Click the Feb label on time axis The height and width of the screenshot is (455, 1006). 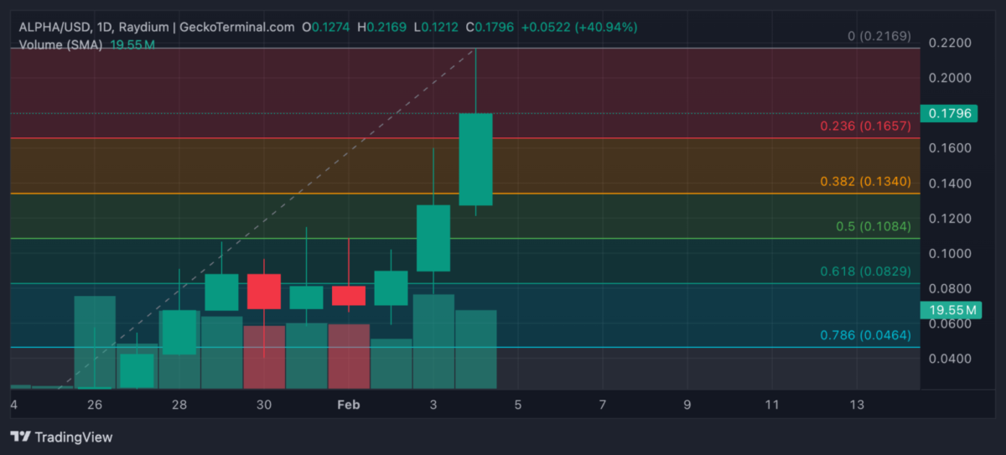[x=348, y=405]
